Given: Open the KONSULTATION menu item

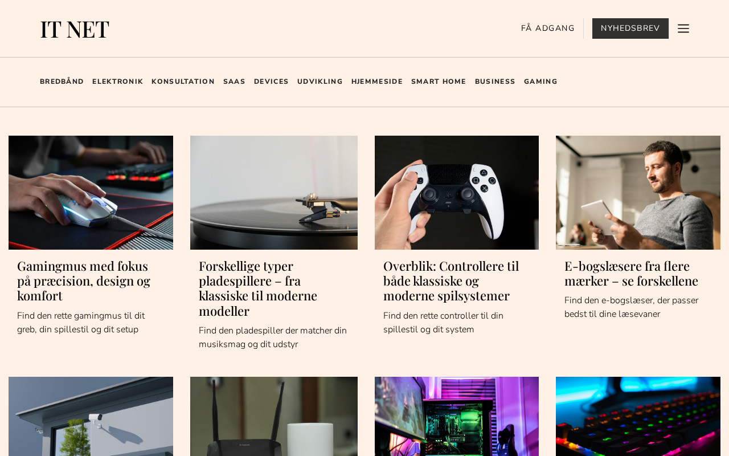Looking at the screenshot, I should pyautogui.click(x=183, y=82).
